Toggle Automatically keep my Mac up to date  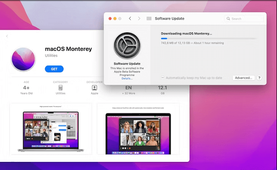click(x=163, y=78)
